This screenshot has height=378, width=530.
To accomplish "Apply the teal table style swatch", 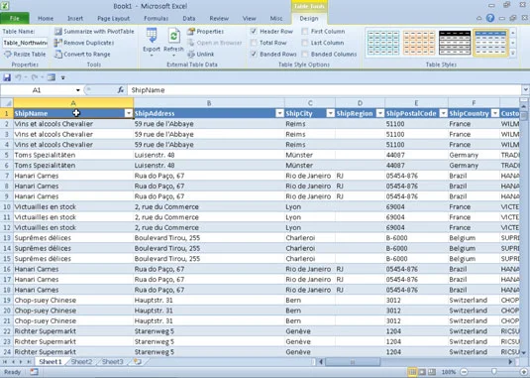I will [383, 43].
